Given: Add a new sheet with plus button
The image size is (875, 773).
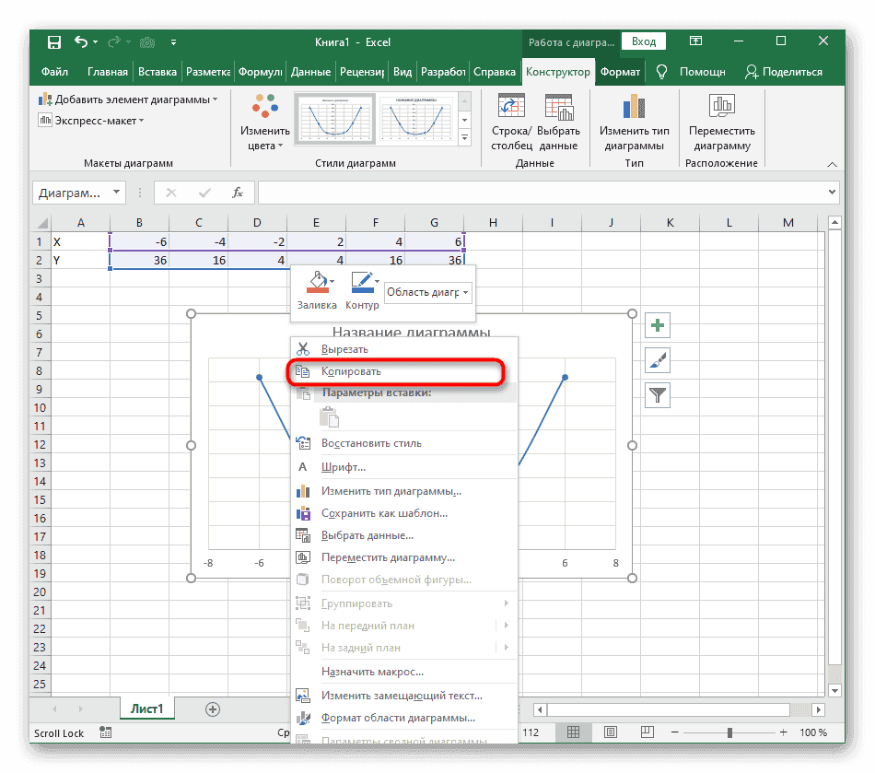Looking at the screenshot, I should coord(213,709).
